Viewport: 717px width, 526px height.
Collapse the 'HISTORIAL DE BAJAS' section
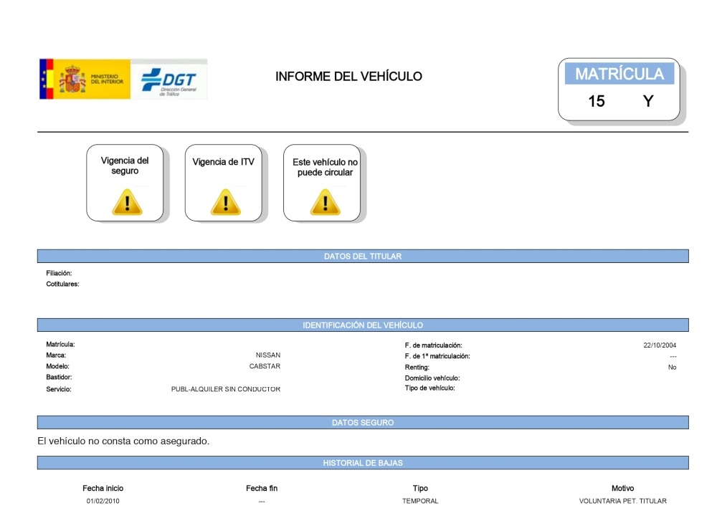click(363, 462)
